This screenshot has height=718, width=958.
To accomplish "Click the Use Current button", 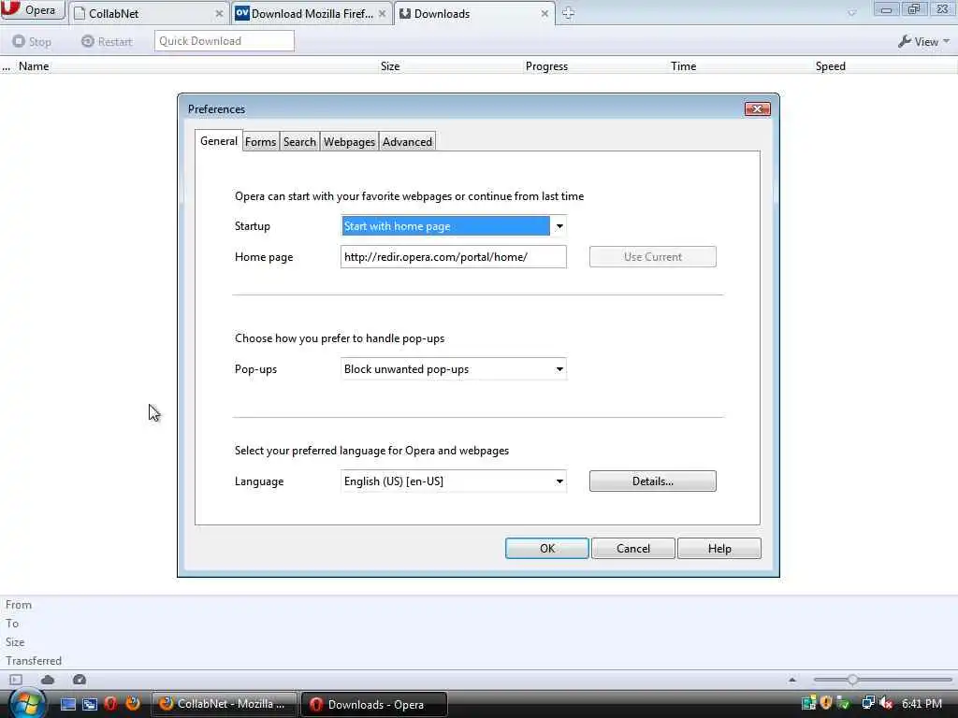I will click(x=652, y=257).
